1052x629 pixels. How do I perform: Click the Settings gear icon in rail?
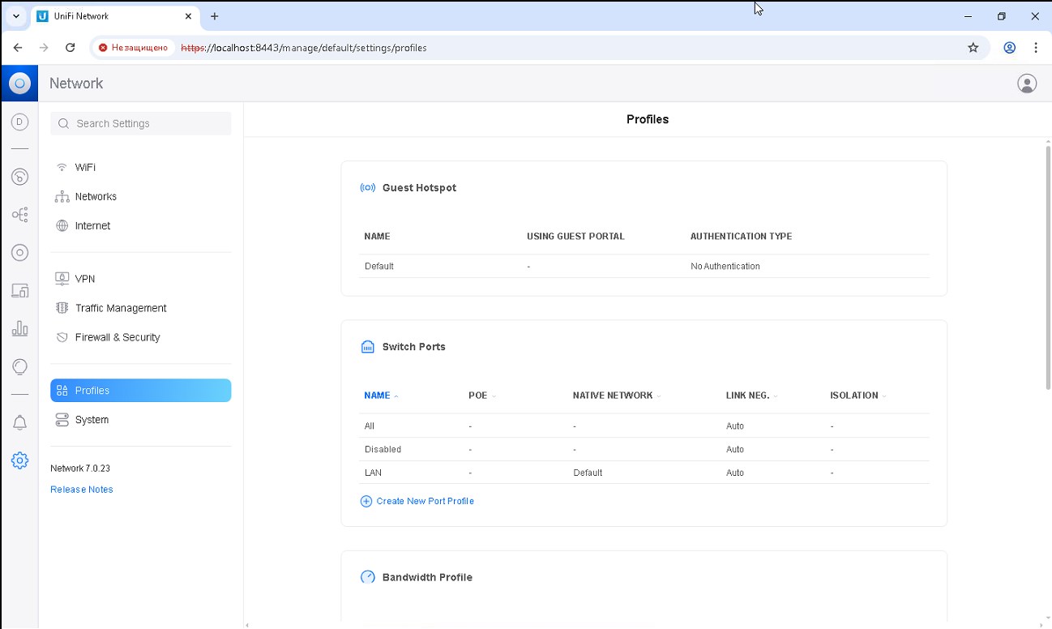(x=19, y=460)
